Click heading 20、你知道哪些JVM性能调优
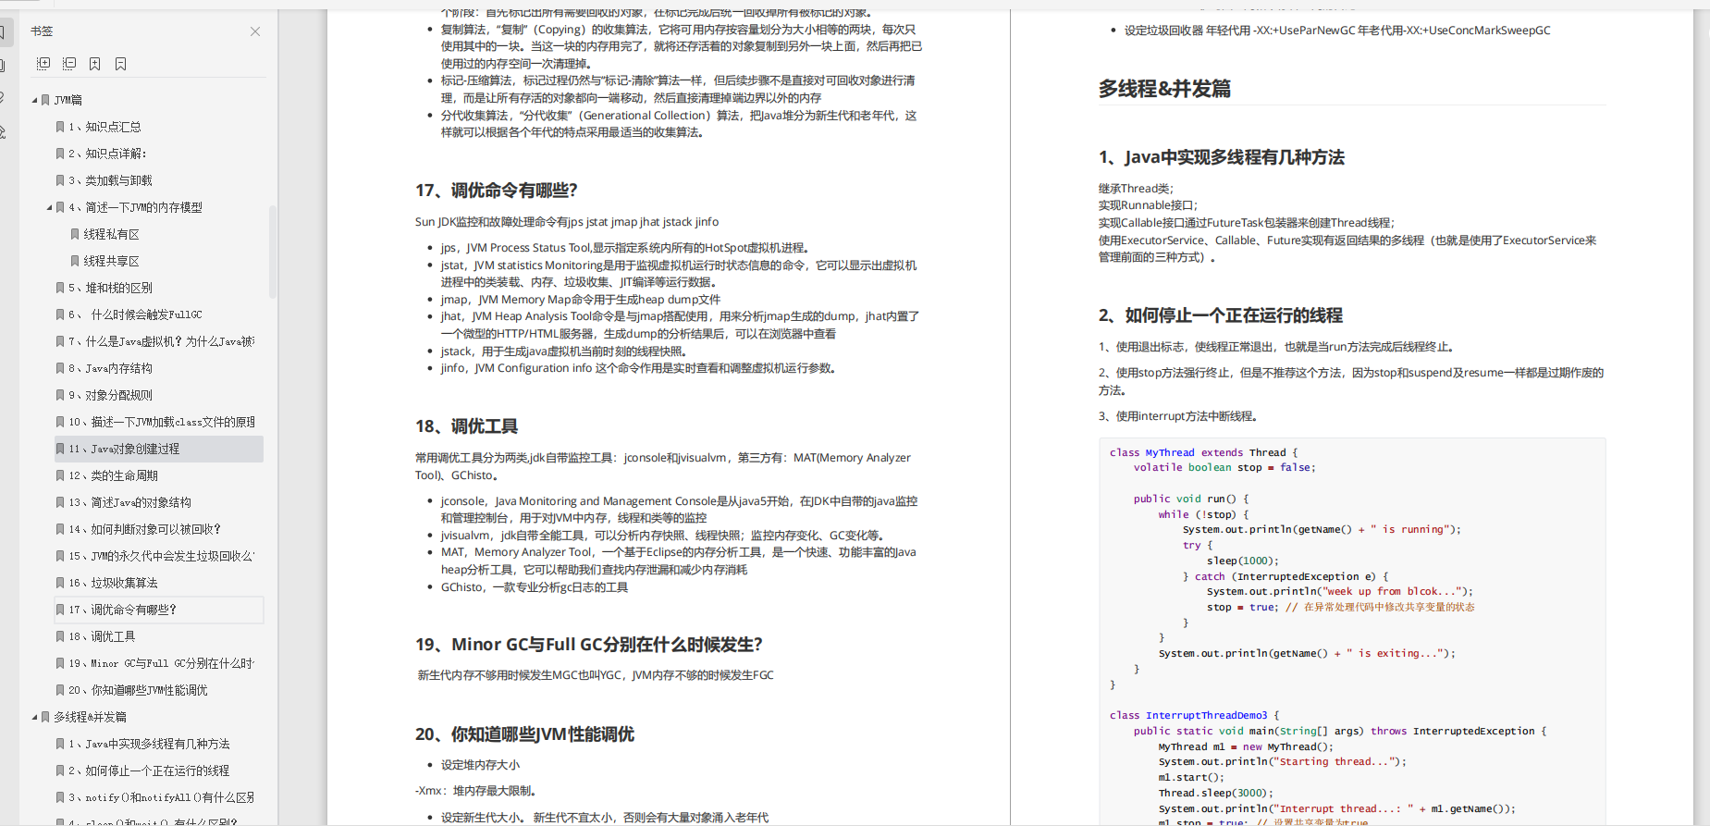The height and width of the screenshot is (826, 1710). click(x=524, y=734)
